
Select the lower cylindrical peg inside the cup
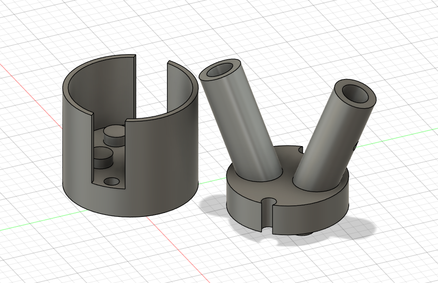(x=103, y=158)
